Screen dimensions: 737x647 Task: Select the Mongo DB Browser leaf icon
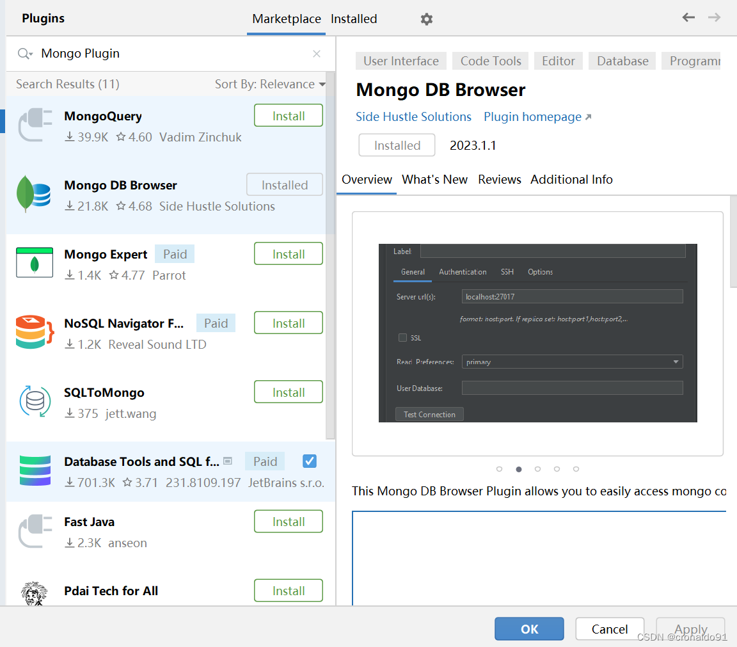coord(35,194)
